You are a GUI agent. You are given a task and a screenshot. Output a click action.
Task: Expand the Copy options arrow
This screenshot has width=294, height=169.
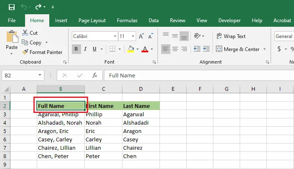click(x=46, y=43)
